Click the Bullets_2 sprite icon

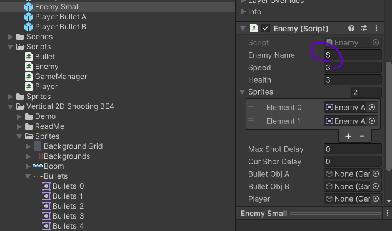pos(46,206)
